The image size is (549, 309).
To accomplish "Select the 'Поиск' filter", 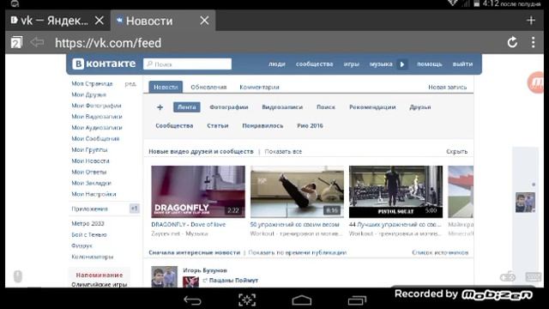I will [326, 107].
